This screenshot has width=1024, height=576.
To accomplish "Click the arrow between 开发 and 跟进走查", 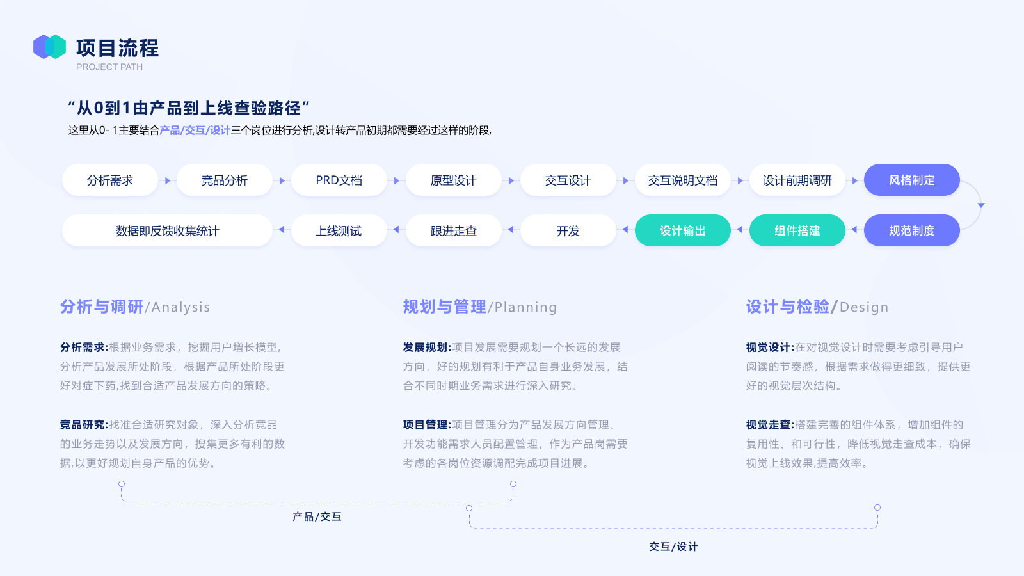I will 511,229.
